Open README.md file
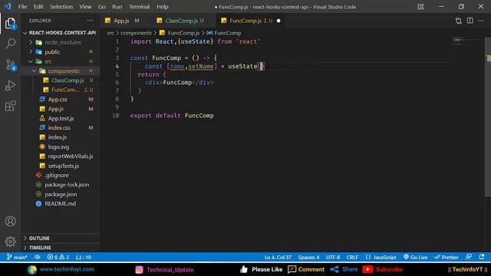The height and width of the screenshot is (276, 491). pyautogui.click(x=60, y=204)
